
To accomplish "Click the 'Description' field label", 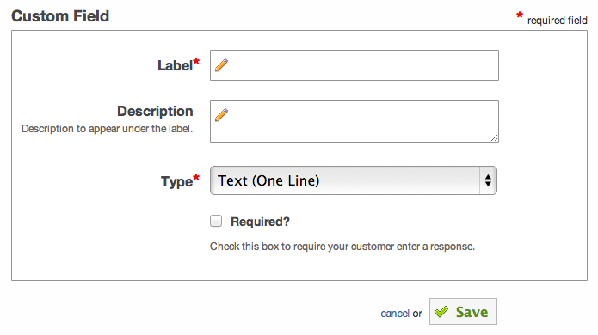I will click(x=155, y=111).
